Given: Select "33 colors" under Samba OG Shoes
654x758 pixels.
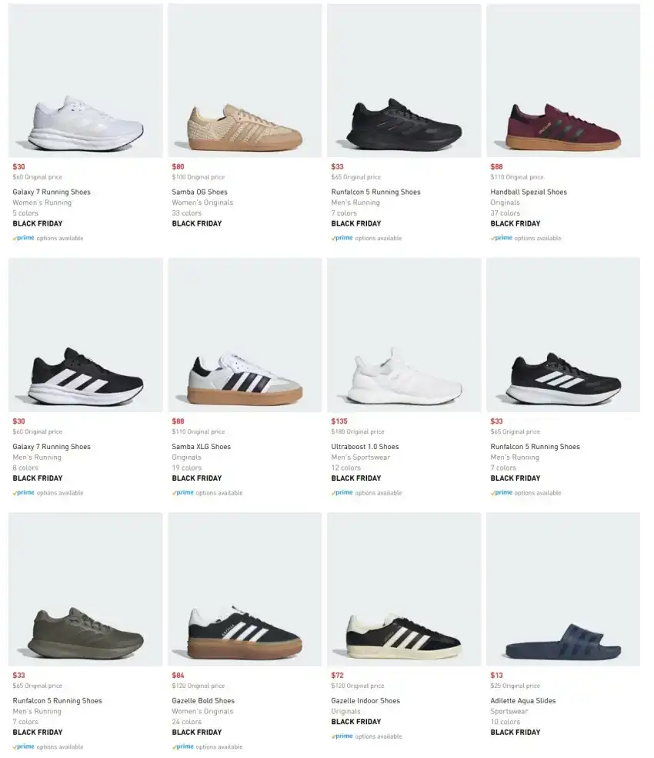Looking at the screenshot, I should pyautogui.click(x=186, y=213).
